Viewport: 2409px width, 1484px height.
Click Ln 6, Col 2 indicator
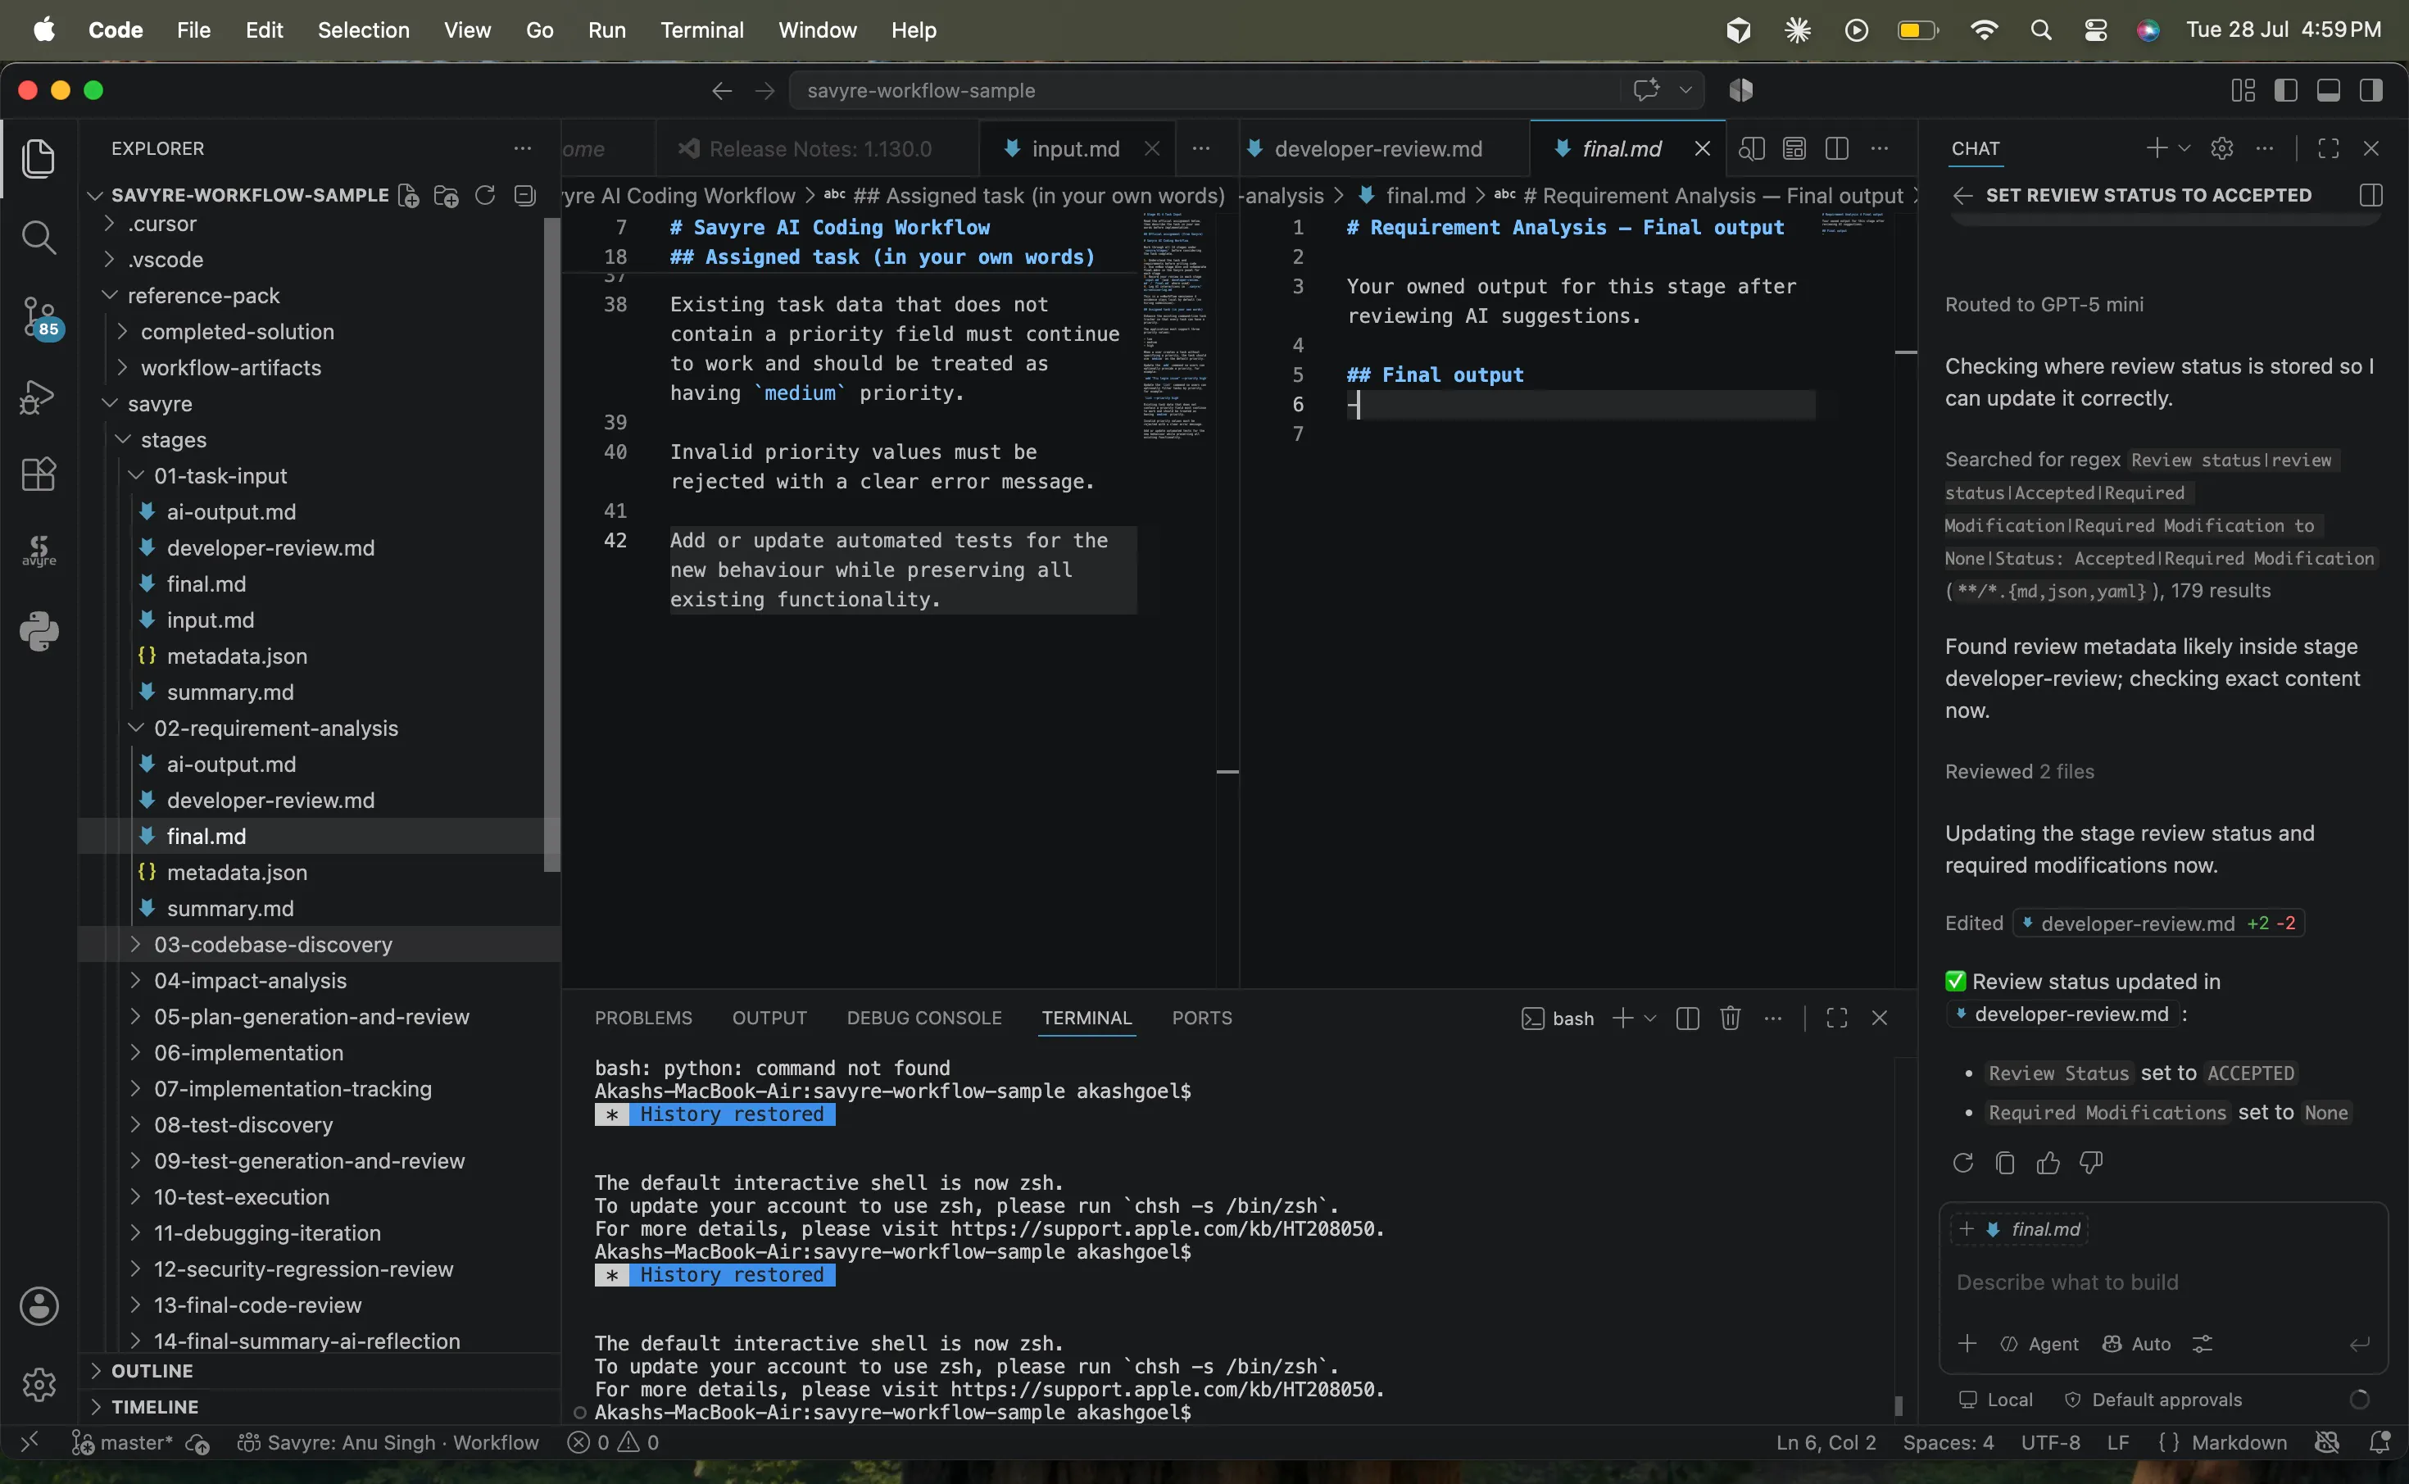(x=1825, y=1441)
